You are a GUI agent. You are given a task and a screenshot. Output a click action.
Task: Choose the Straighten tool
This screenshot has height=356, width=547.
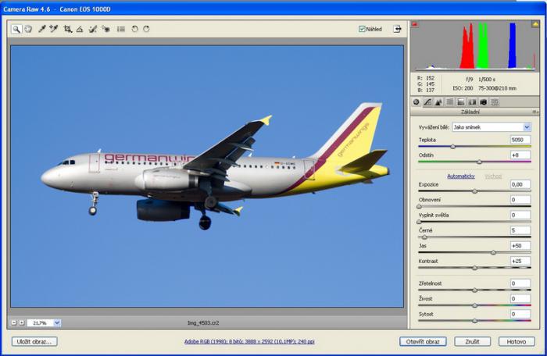[x=80, y=29]
